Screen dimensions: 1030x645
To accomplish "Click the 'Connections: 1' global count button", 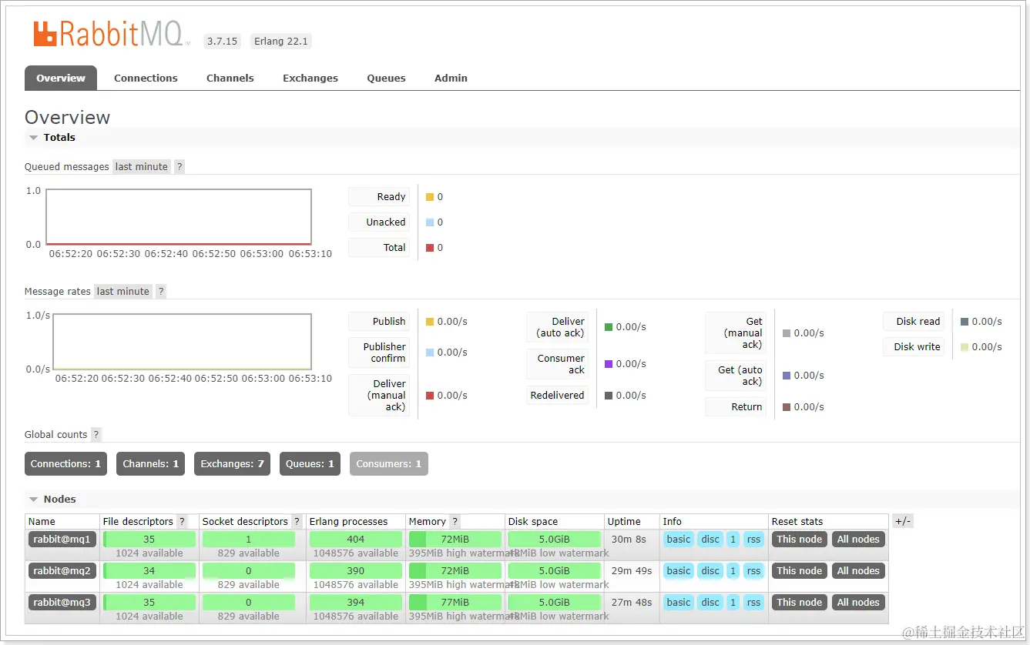I will point(66,463).
